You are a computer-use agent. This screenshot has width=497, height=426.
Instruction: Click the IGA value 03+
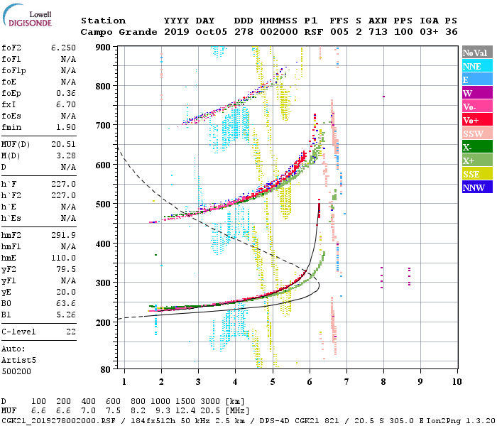(x=429, y=32)
